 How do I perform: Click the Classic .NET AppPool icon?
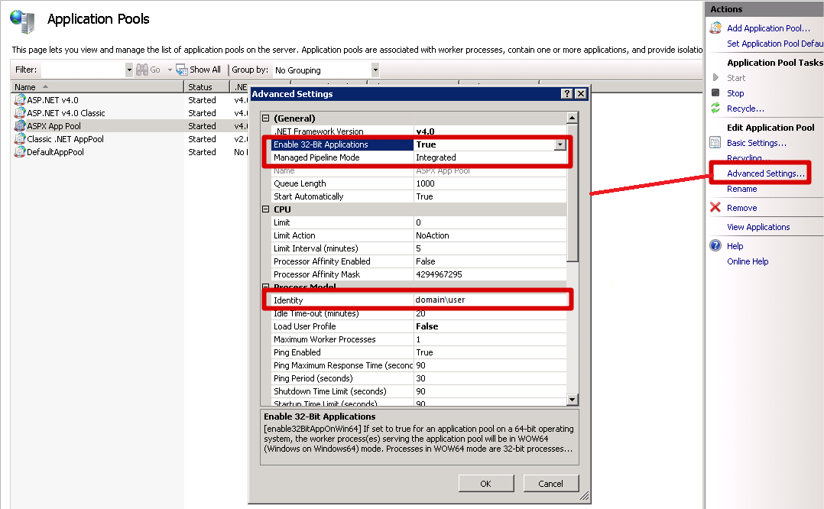[19, 138]
